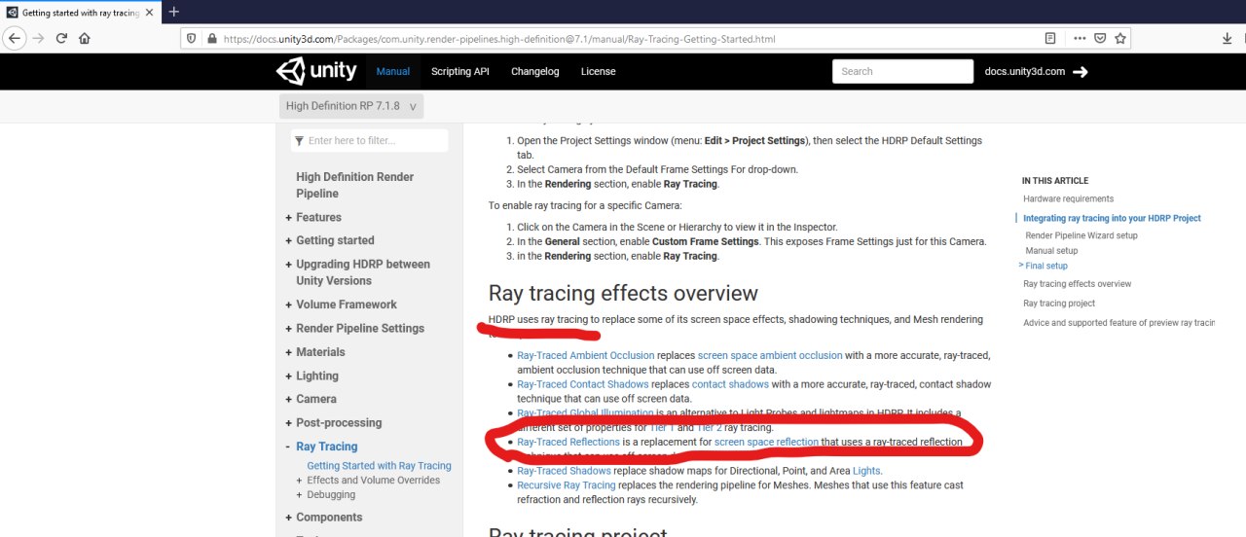
Task: Open High Definition RP 7.1.8 version dropdown
Action: (x=351, y=106)
